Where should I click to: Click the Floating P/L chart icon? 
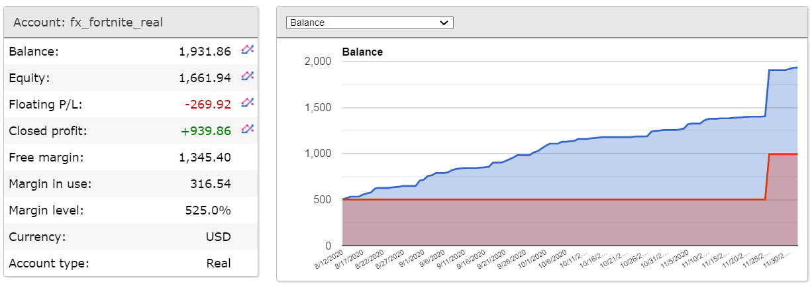tap(248, 103)
